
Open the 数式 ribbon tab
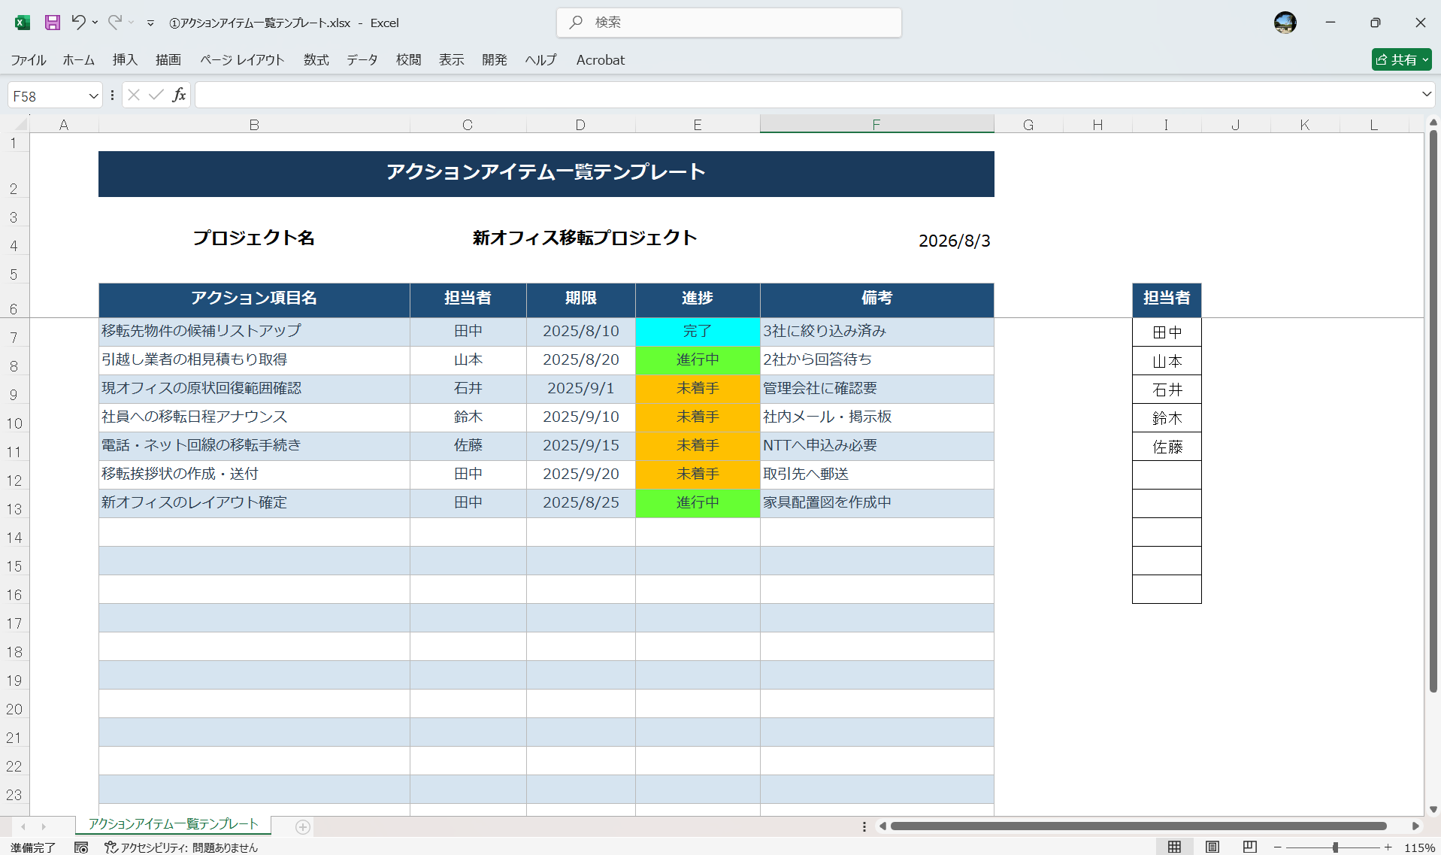click(316, 60)
